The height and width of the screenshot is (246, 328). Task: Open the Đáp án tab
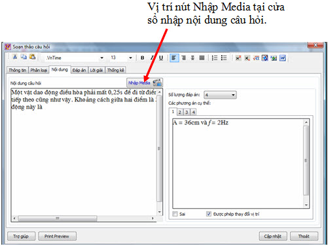(79, 70)
